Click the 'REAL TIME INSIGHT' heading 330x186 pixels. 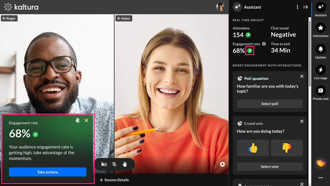(x=248, y=20)
